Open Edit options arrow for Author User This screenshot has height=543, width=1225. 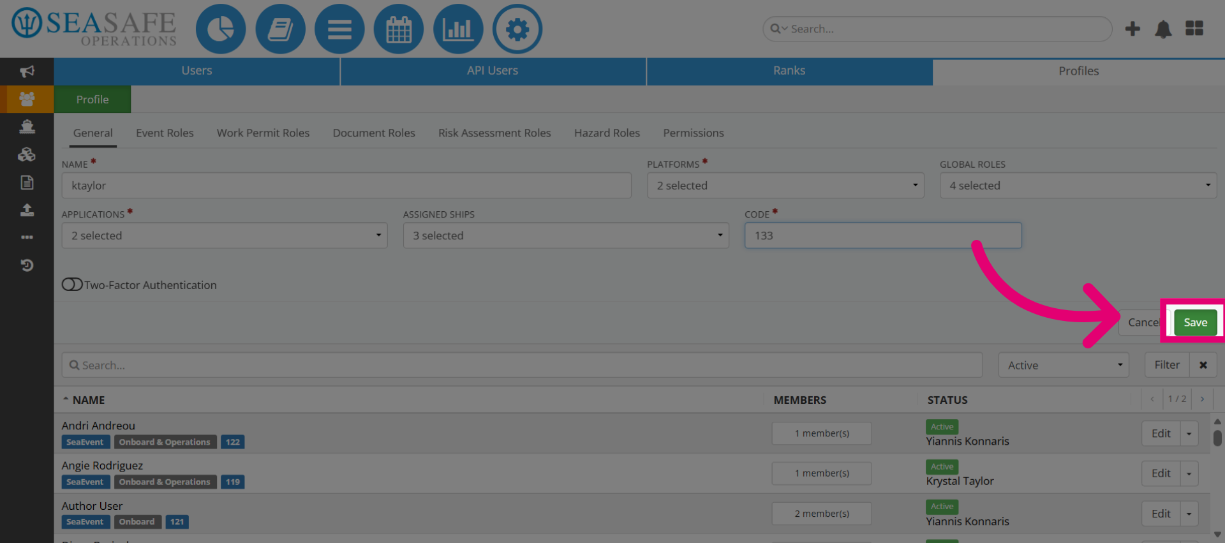(1189, 514)
